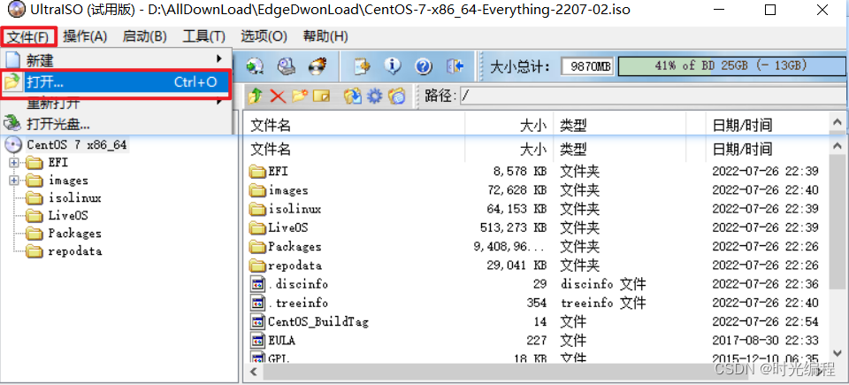
Task: Click the file icon beside .discinfo
Action: 258,284
